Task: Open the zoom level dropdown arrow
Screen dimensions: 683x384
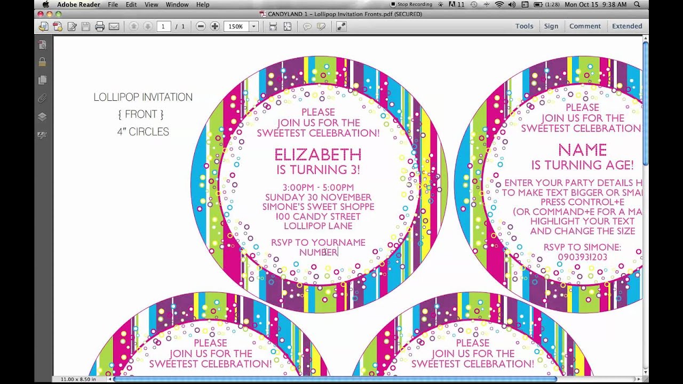Action: coord(253,26)
